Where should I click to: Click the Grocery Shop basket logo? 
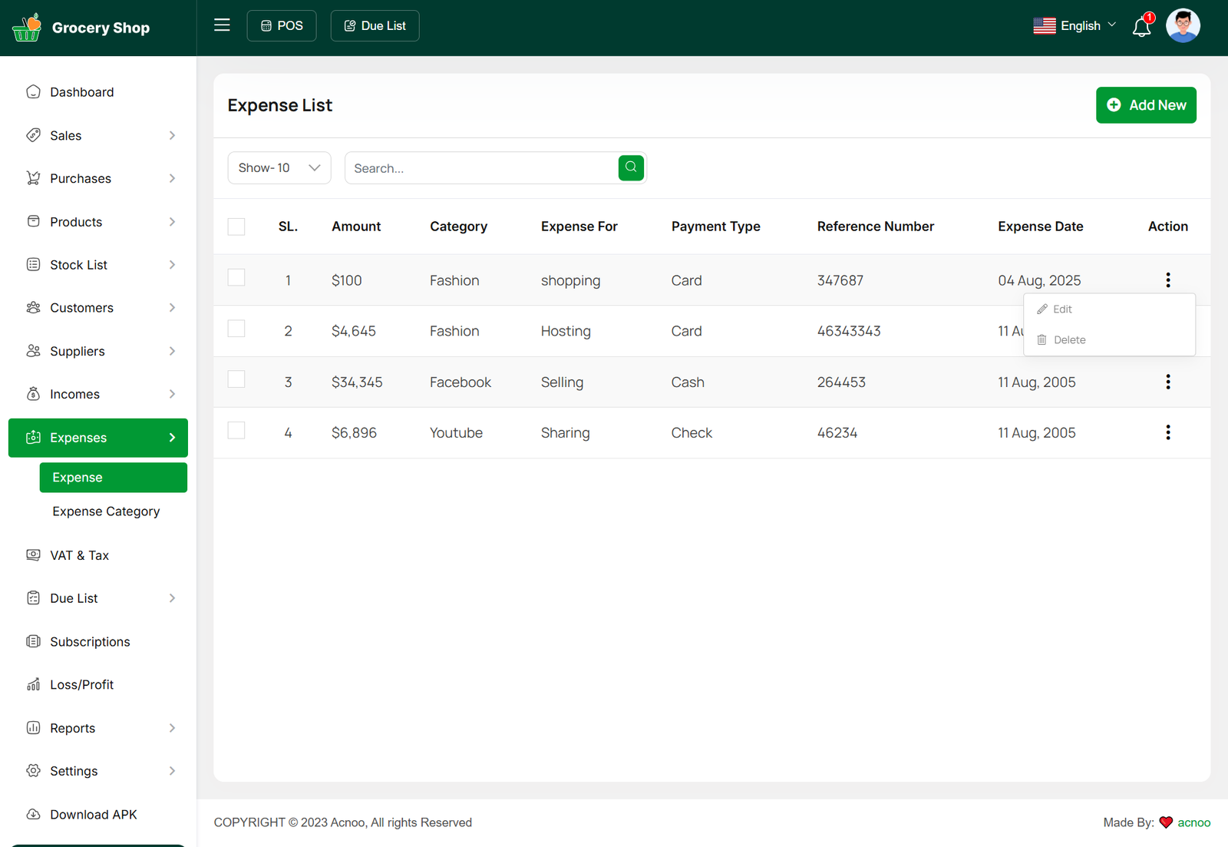tap(27, 28)
